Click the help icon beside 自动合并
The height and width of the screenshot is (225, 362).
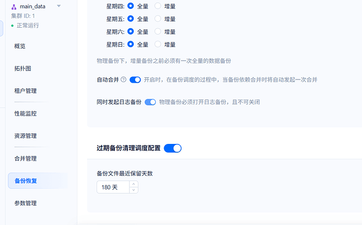pos(124,80)
